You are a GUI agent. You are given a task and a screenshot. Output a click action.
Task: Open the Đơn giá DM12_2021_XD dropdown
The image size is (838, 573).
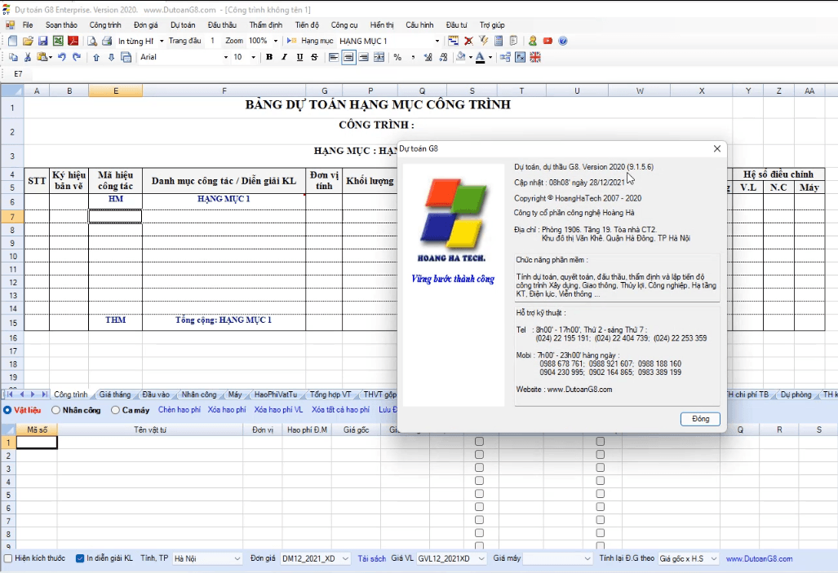pyautogui.click(x=345, y=558)
